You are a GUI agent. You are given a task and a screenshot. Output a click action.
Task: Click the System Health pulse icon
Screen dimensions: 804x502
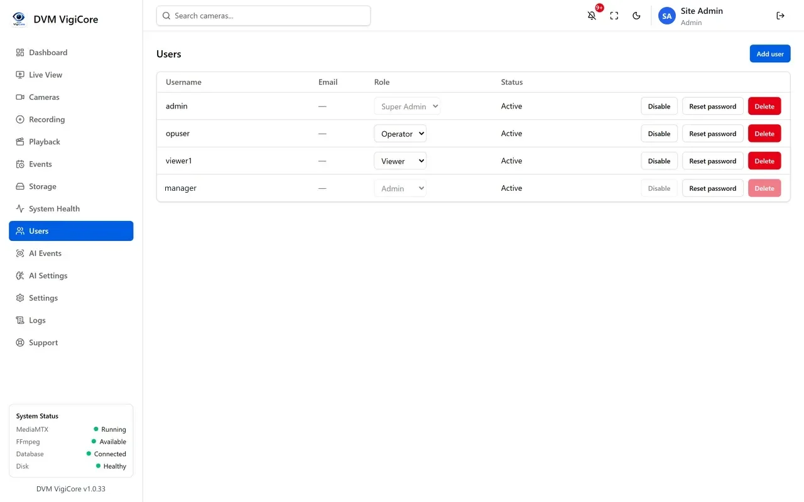(20, 209)
